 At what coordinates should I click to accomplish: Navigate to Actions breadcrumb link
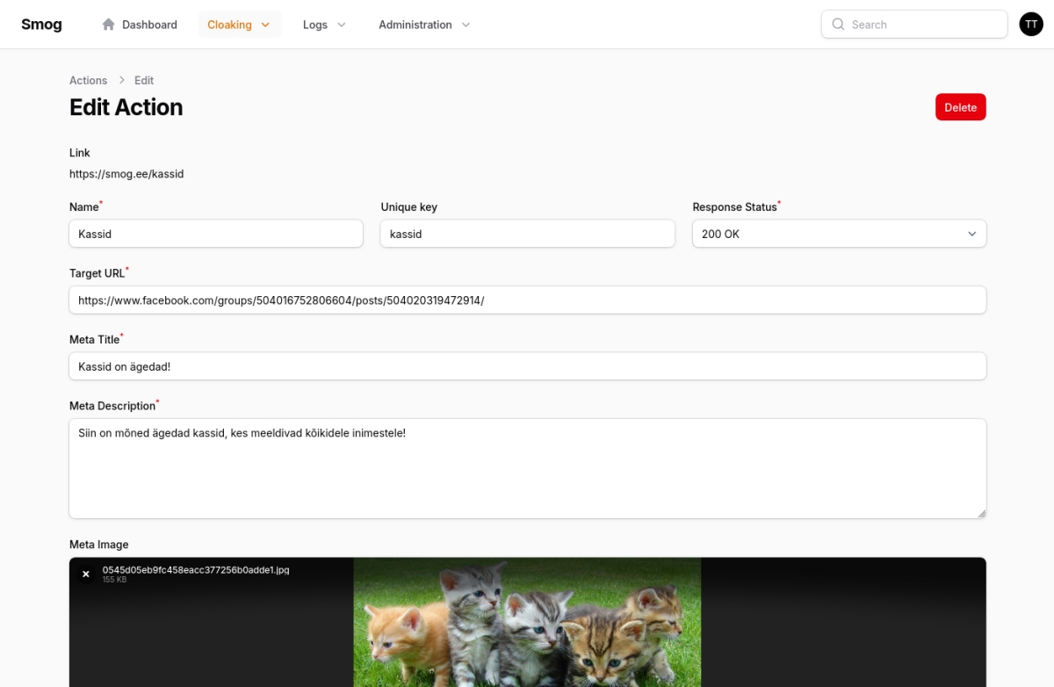(88, 80)
